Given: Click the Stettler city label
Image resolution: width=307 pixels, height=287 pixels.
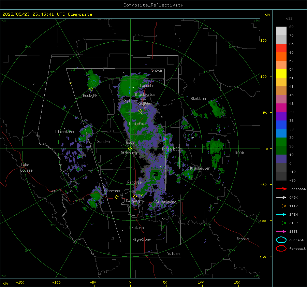Looking at the screenshot, I should 199,99.
